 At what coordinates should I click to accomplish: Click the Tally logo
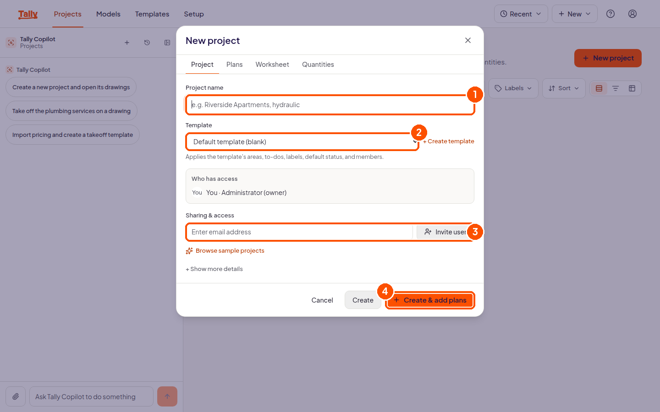pyautogui.click(x=28, y=14)
